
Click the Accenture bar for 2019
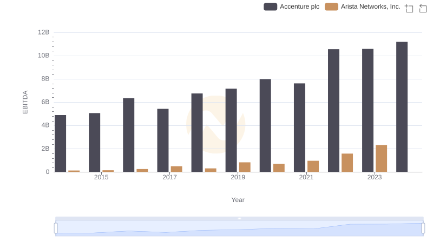tap(231, 130)
